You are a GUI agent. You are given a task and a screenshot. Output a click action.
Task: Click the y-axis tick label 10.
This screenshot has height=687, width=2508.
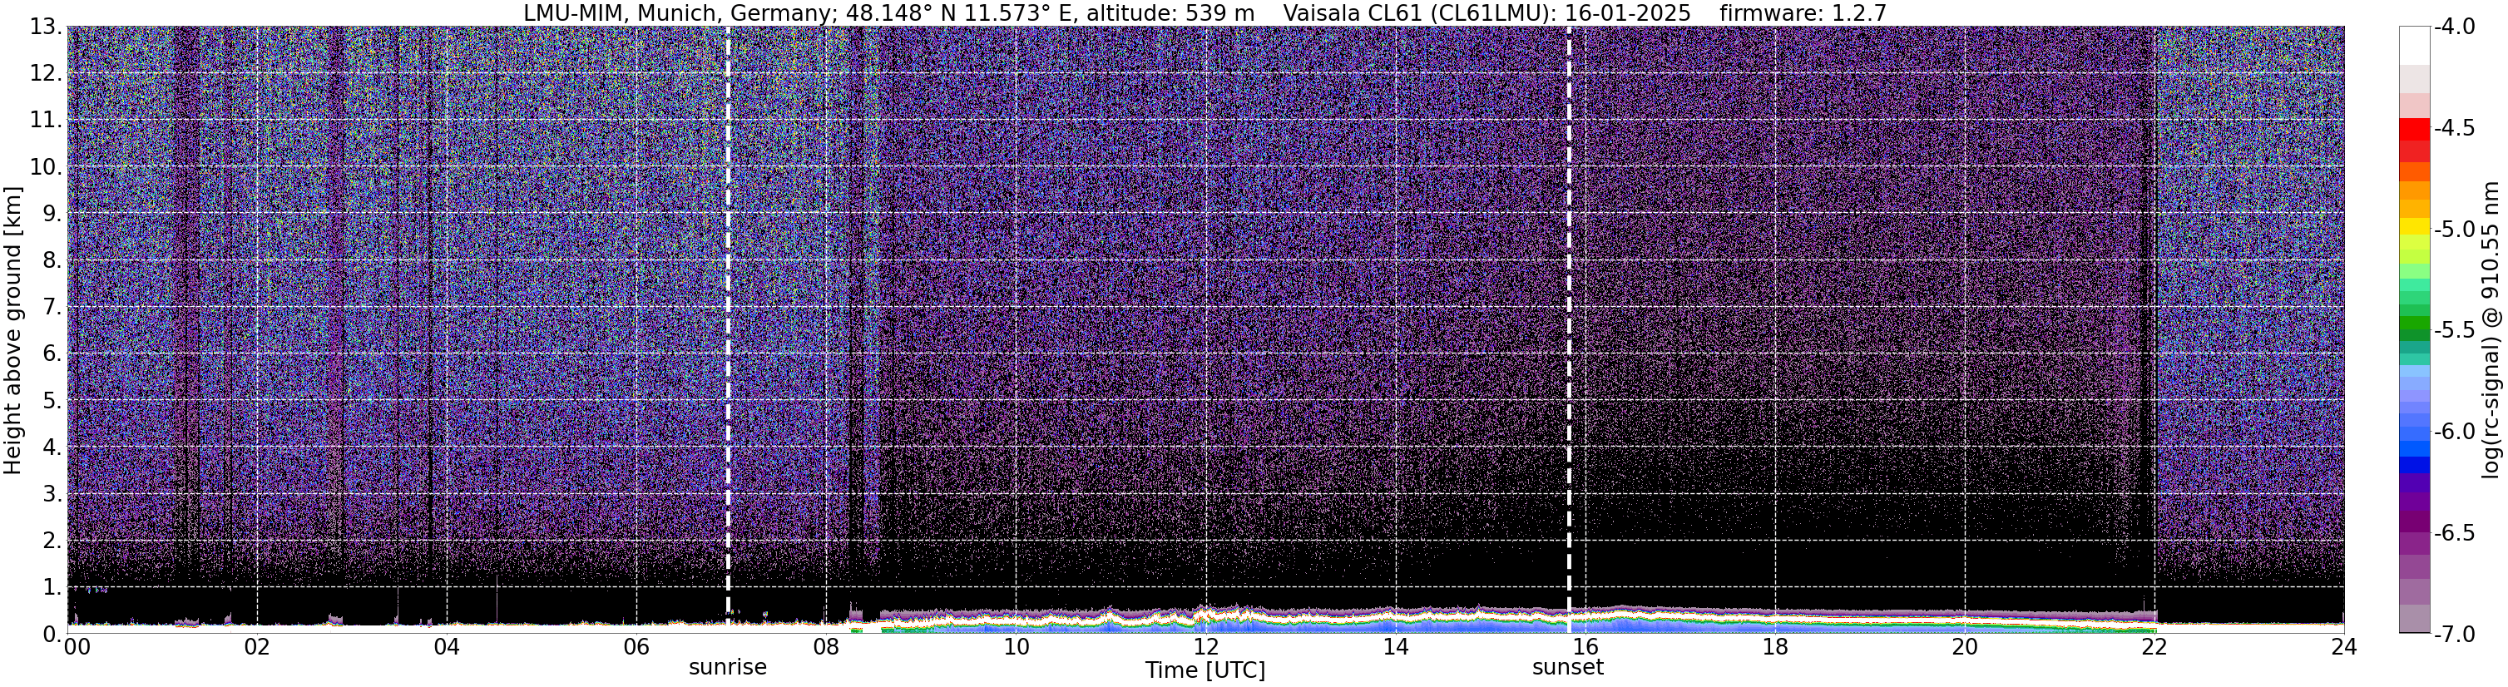47,167
